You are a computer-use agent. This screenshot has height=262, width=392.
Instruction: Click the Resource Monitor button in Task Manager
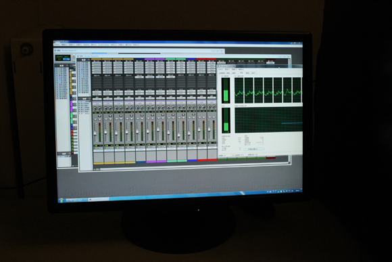coord(254,149)
